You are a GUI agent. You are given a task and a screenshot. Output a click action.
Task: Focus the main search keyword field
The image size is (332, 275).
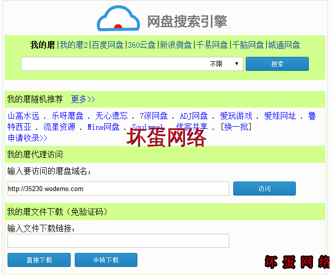[x=114, y=64]
